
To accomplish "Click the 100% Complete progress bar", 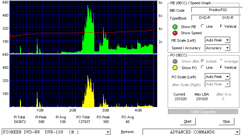I will coord(203,112).
